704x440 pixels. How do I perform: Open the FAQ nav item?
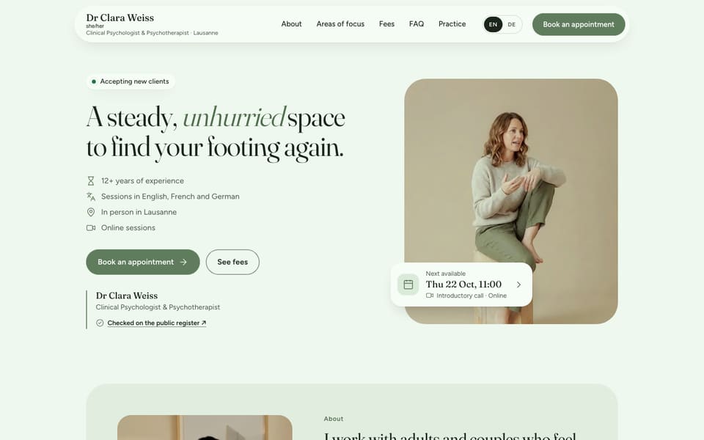click(417, 23)
